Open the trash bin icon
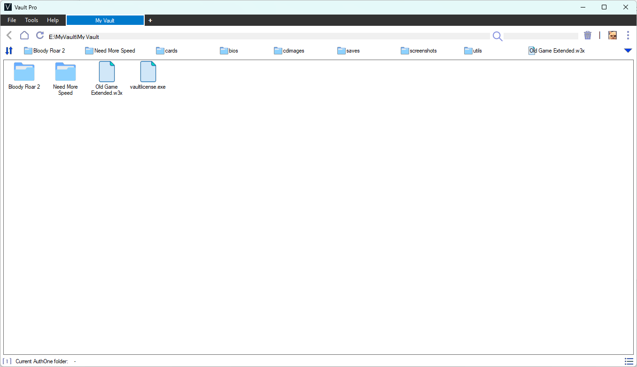The height and width of the screenshot is (367, 637). point(588,35)
